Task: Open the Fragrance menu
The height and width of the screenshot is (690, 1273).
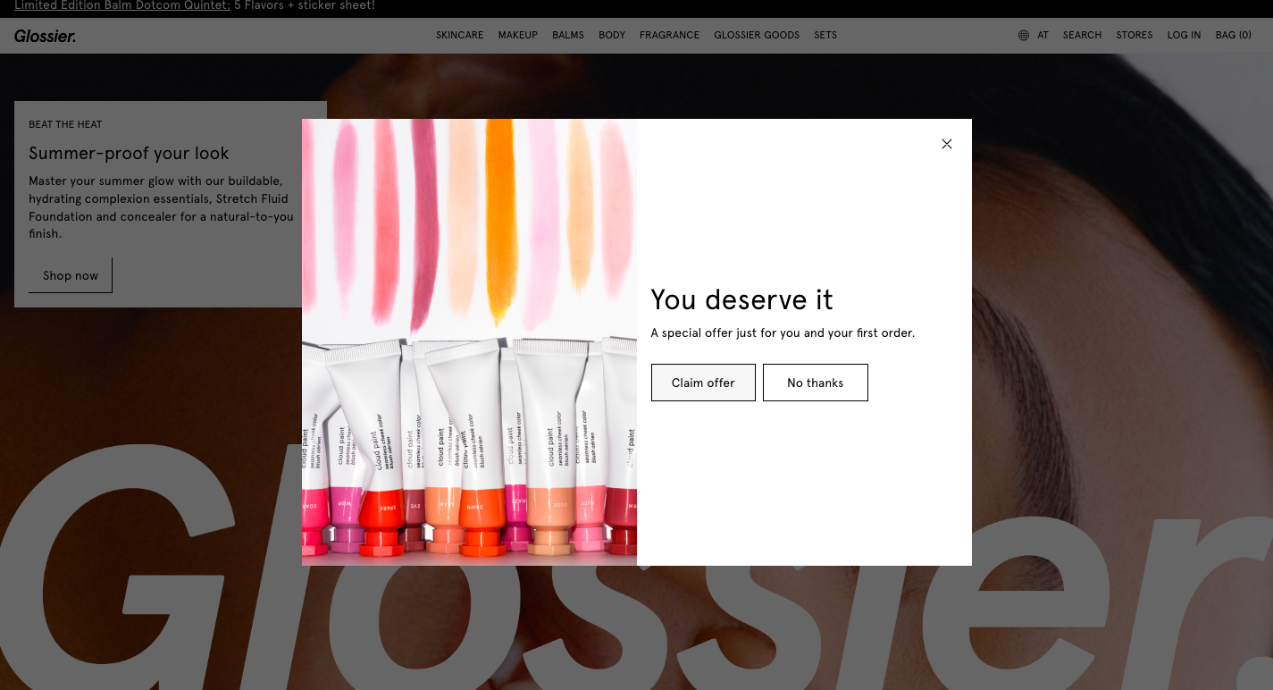Action: point(670,36)
